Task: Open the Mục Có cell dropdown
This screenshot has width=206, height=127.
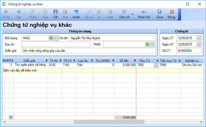Action: [x=156, y=65]
